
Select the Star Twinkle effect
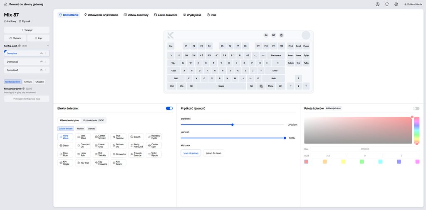(118, 137)
